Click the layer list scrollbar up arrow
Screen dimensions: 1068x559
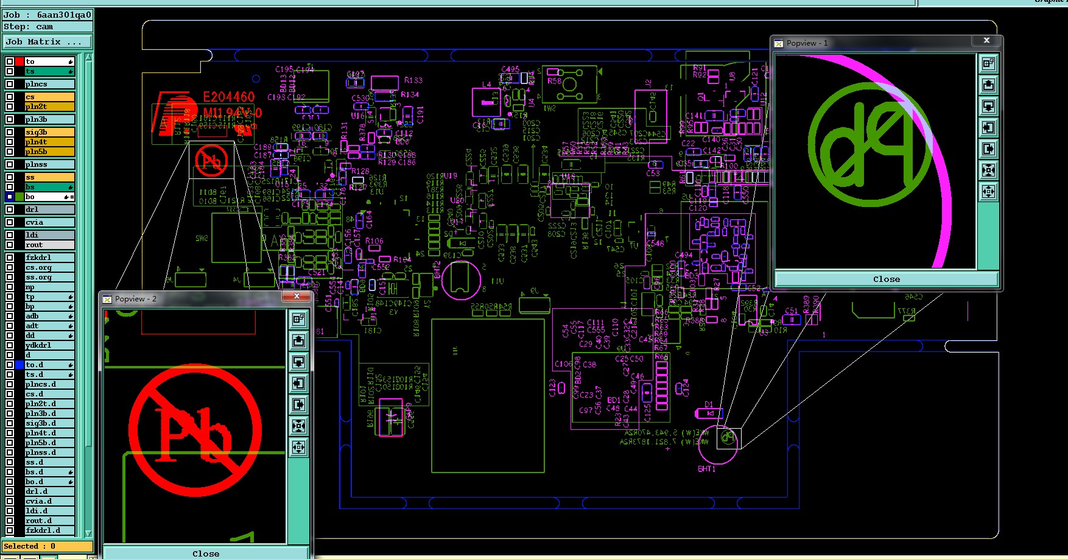88,57
